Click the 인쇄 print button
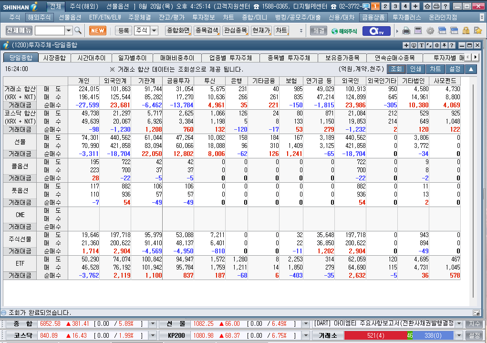Image resolution: width=487 pixels, height=343 pixels. click(415, 69)
